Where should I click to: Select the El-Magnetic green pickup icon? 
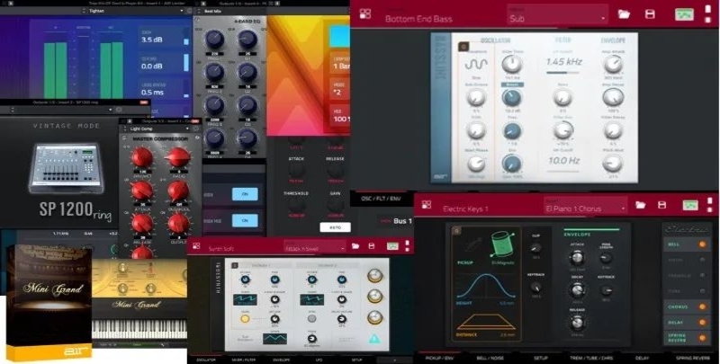(x=502, y=244)
